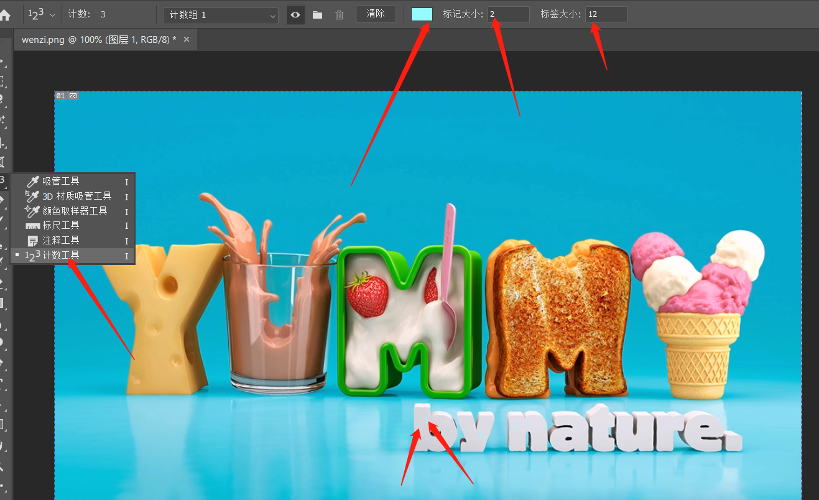The height and width of the screenshot is (500, 819).
Task: Open the count group color swatch
Action: 422,14
